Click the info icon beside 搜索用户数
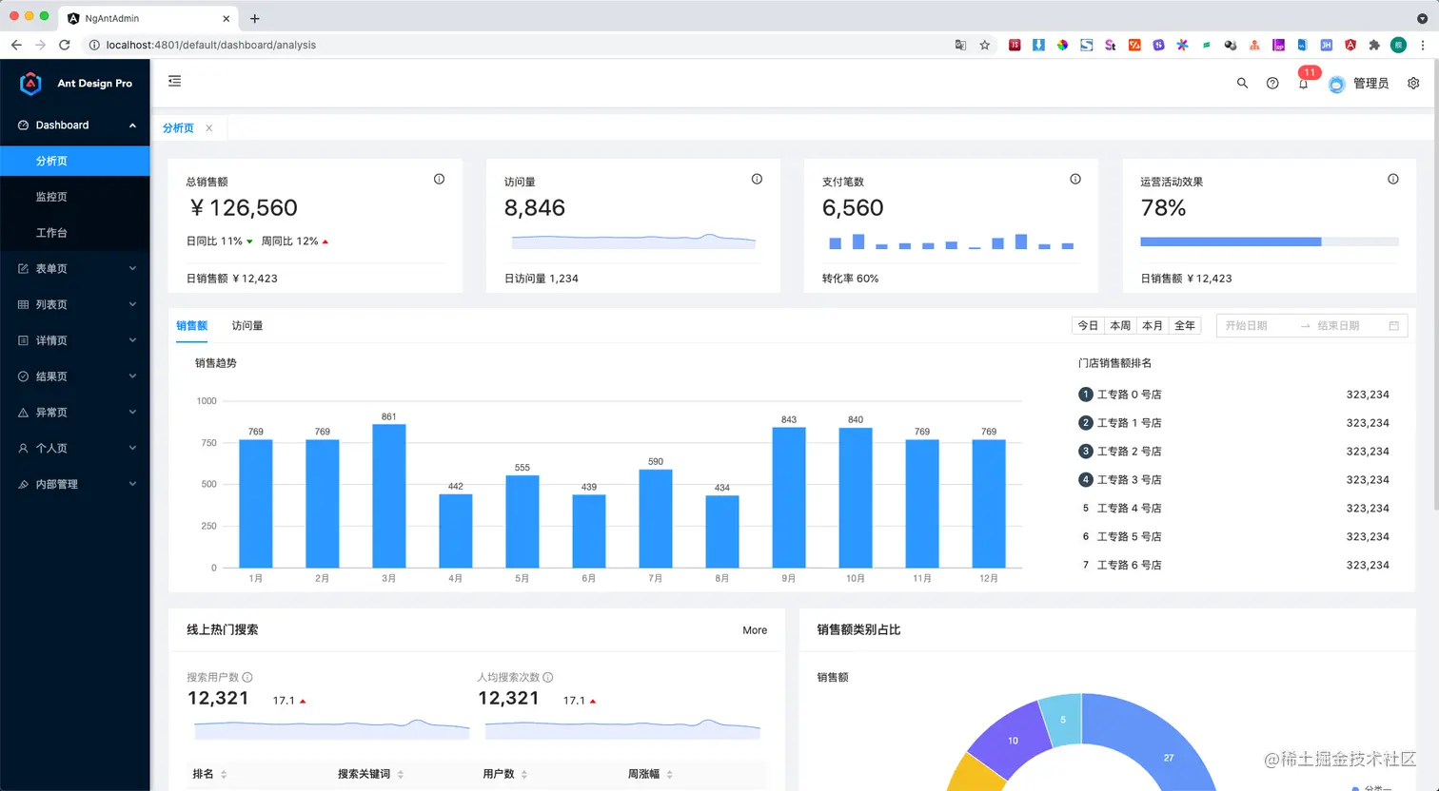The height and width of the screenshot is (791, 1439). pyautogui.click(x=247, y=678)
